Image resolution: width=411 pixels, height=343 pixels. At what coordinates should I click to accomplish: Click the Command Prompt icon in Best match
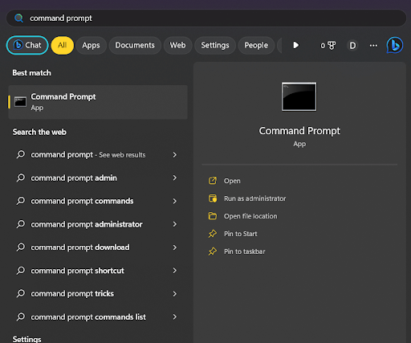20,102
